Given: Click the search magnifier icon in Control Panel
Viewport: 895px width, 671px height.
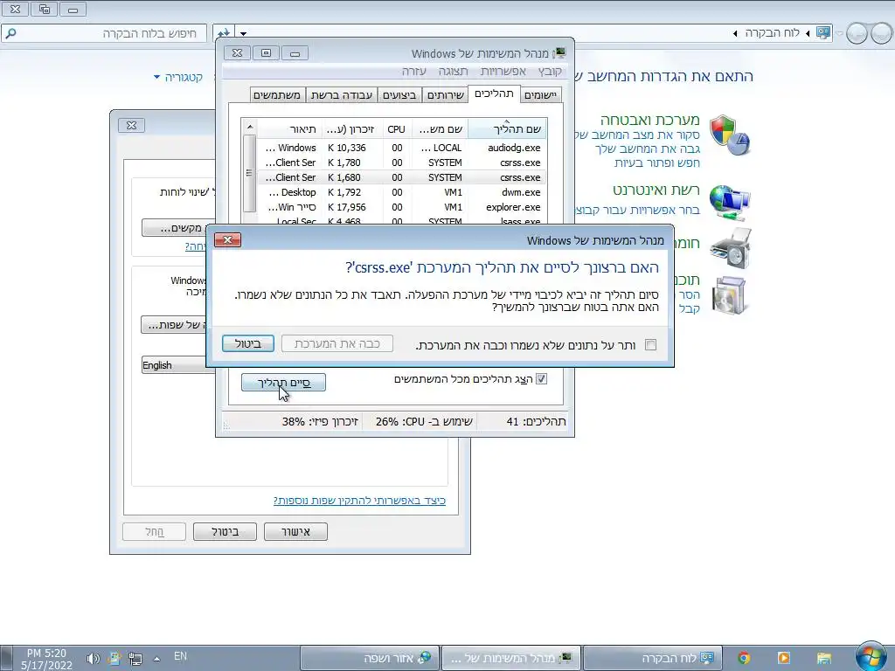Looking at the screenshot, I should [10, 33].
